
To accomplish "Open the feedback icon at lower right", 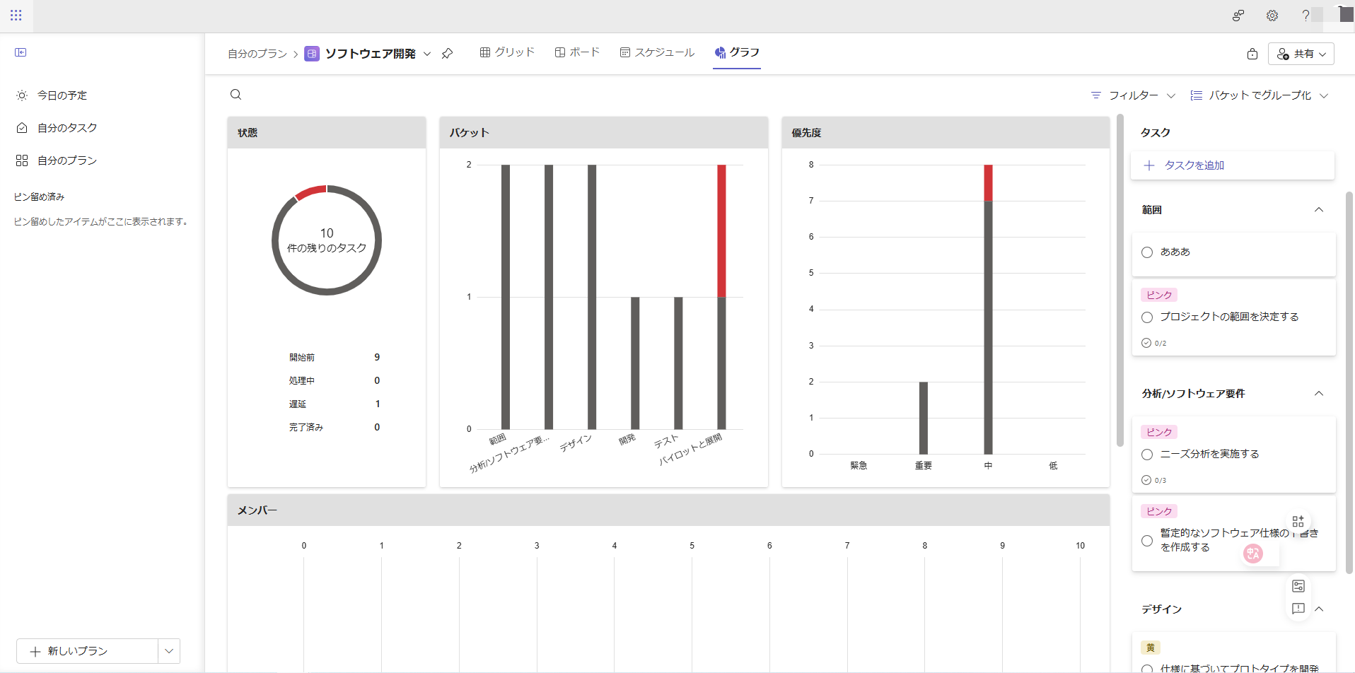I will 1298,609.
